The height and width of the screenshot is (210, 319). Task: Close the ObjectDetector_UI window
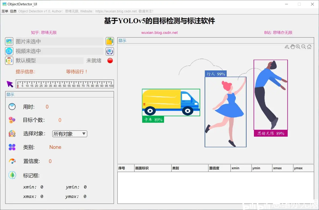tap(312, 4)
